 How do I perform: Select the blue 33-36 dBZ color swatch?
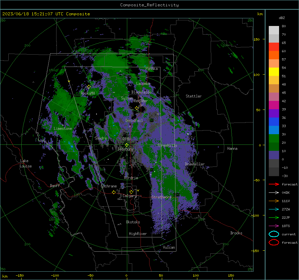pos(274,122)
